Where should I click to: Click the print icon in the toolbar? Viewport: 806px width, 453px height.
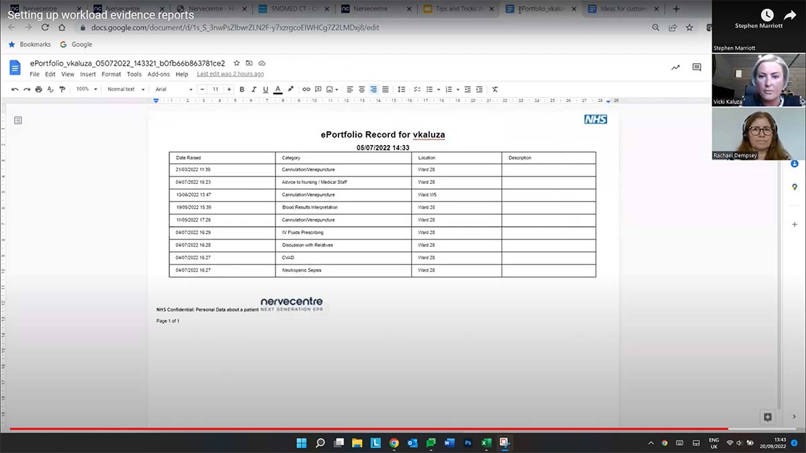(38, 89)
